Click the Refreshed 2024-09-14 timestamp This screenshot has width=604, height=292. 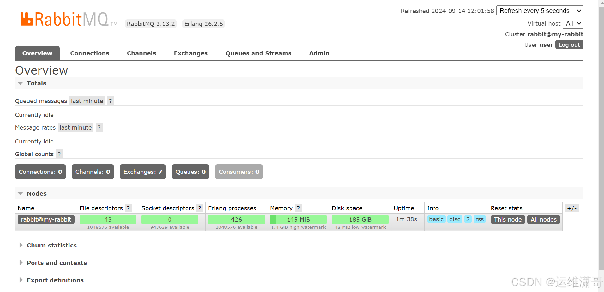click(447, 11)
